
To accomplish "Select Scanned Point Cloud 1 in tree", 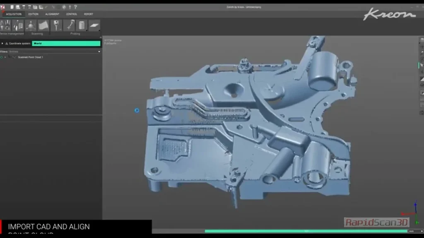I will 30,57.
